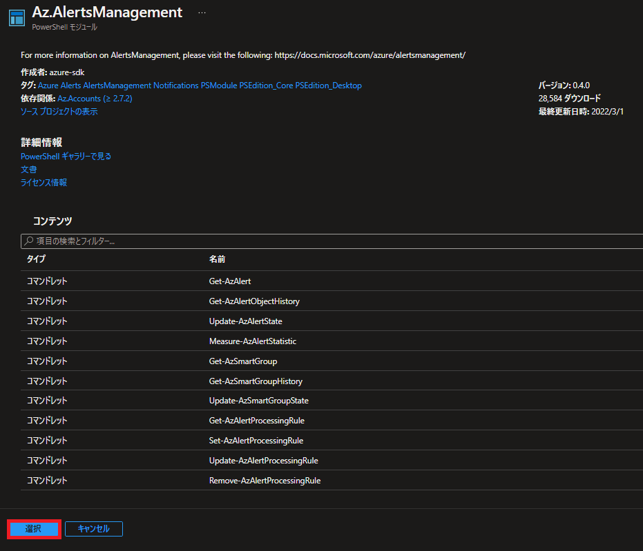Sort by the 名前 column header
Screen dimensions: 643x551
(x=218, y=259)
